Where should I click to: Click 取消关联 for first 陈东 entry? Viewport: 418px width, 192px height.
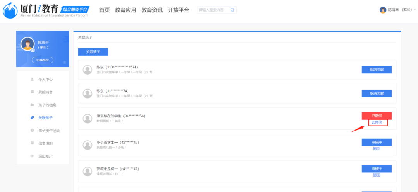[377, 70]
